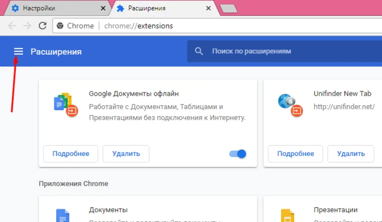Click the Unifinder New Tab title
382x222 pixels.
pos(342,93)
